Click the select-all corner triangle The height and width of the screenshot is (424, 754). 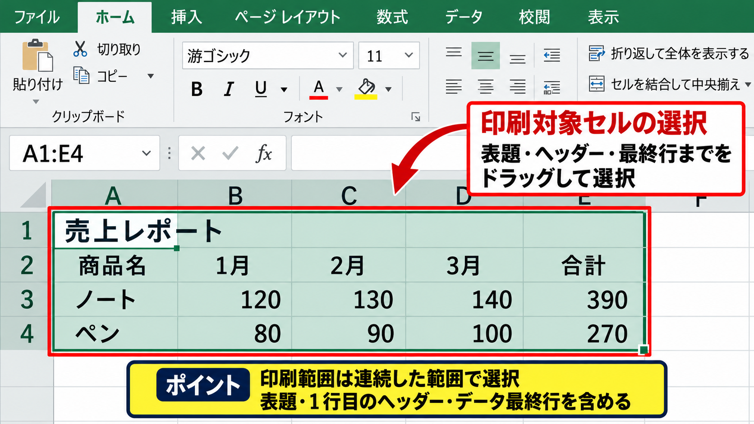[x=34, y=196]
